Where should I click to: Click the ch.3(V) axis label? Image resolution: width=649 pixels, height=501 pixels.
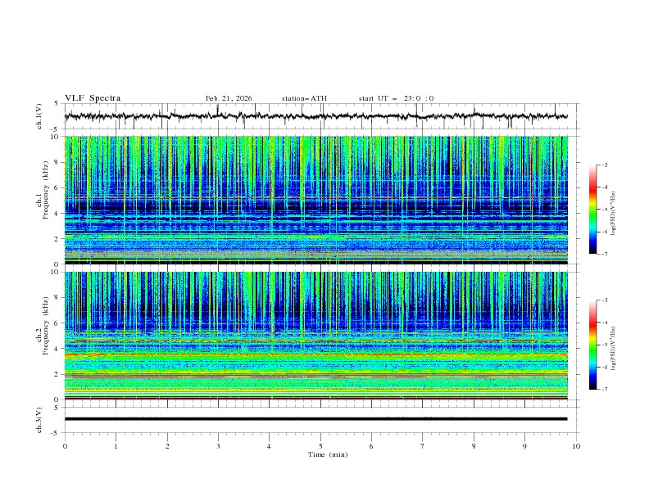39,419
